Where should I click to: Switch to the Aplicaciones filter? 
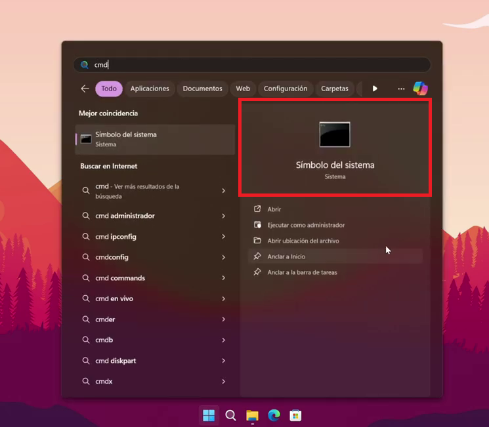click(x=150, y=89)
